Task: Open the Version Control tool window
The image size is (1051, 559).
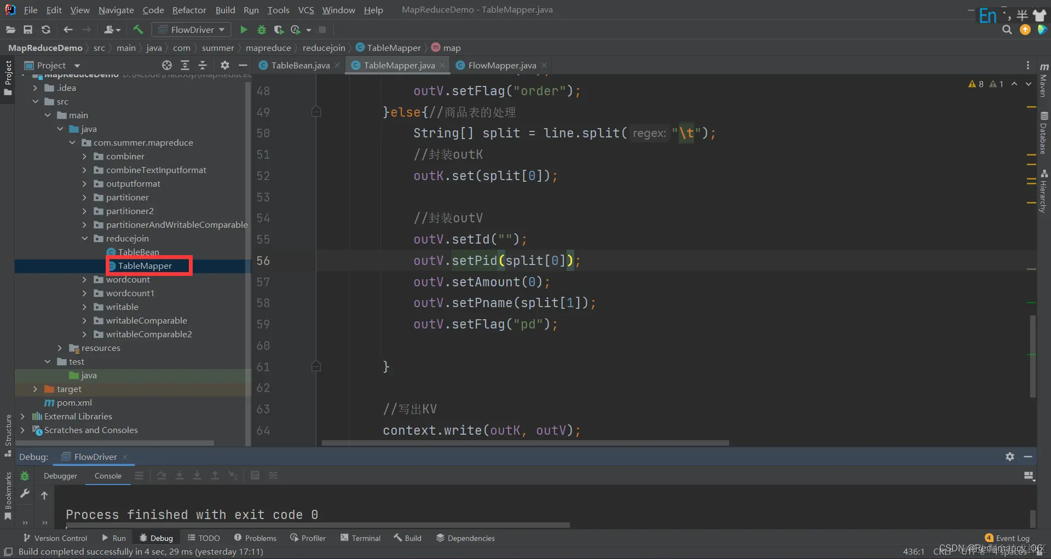Action: (x=55, y=538)
